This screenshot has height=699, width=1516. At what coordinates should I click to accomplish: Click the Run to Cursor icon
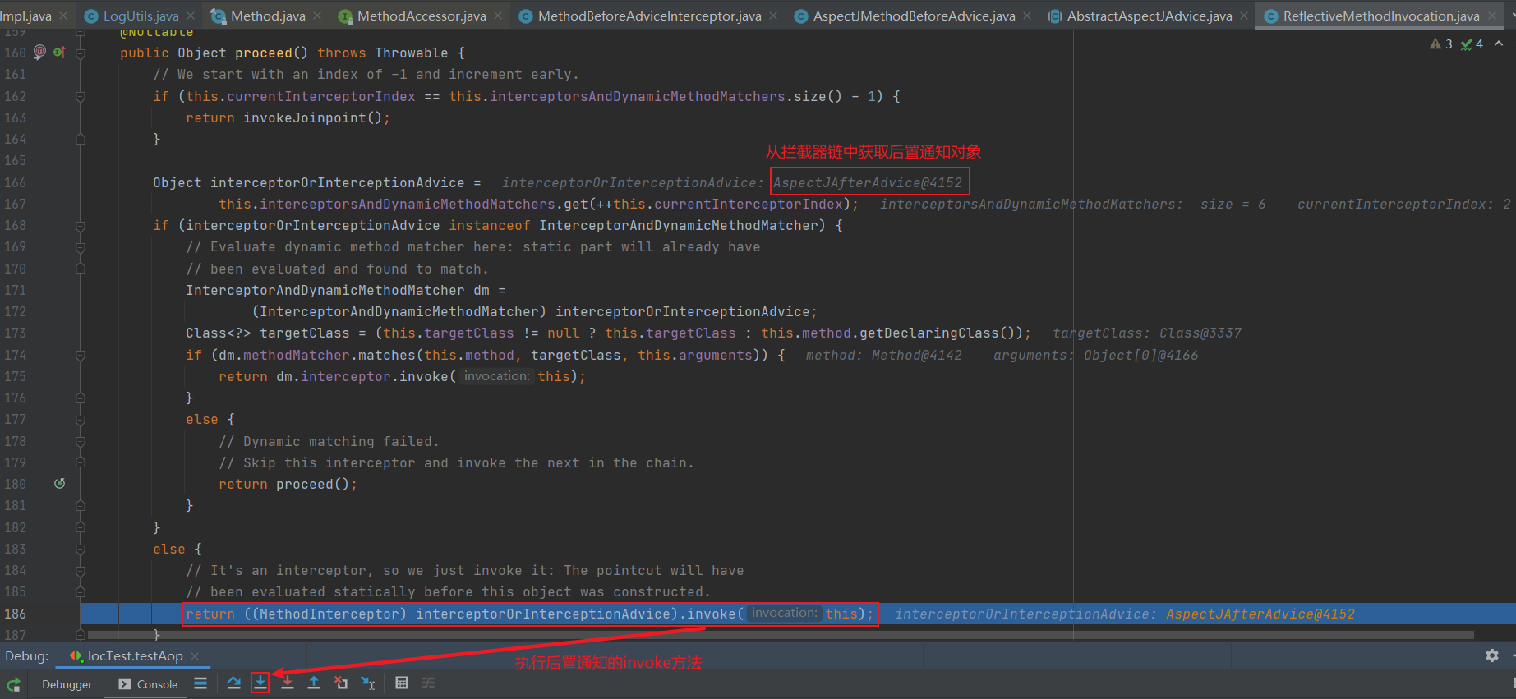(368, 683)
